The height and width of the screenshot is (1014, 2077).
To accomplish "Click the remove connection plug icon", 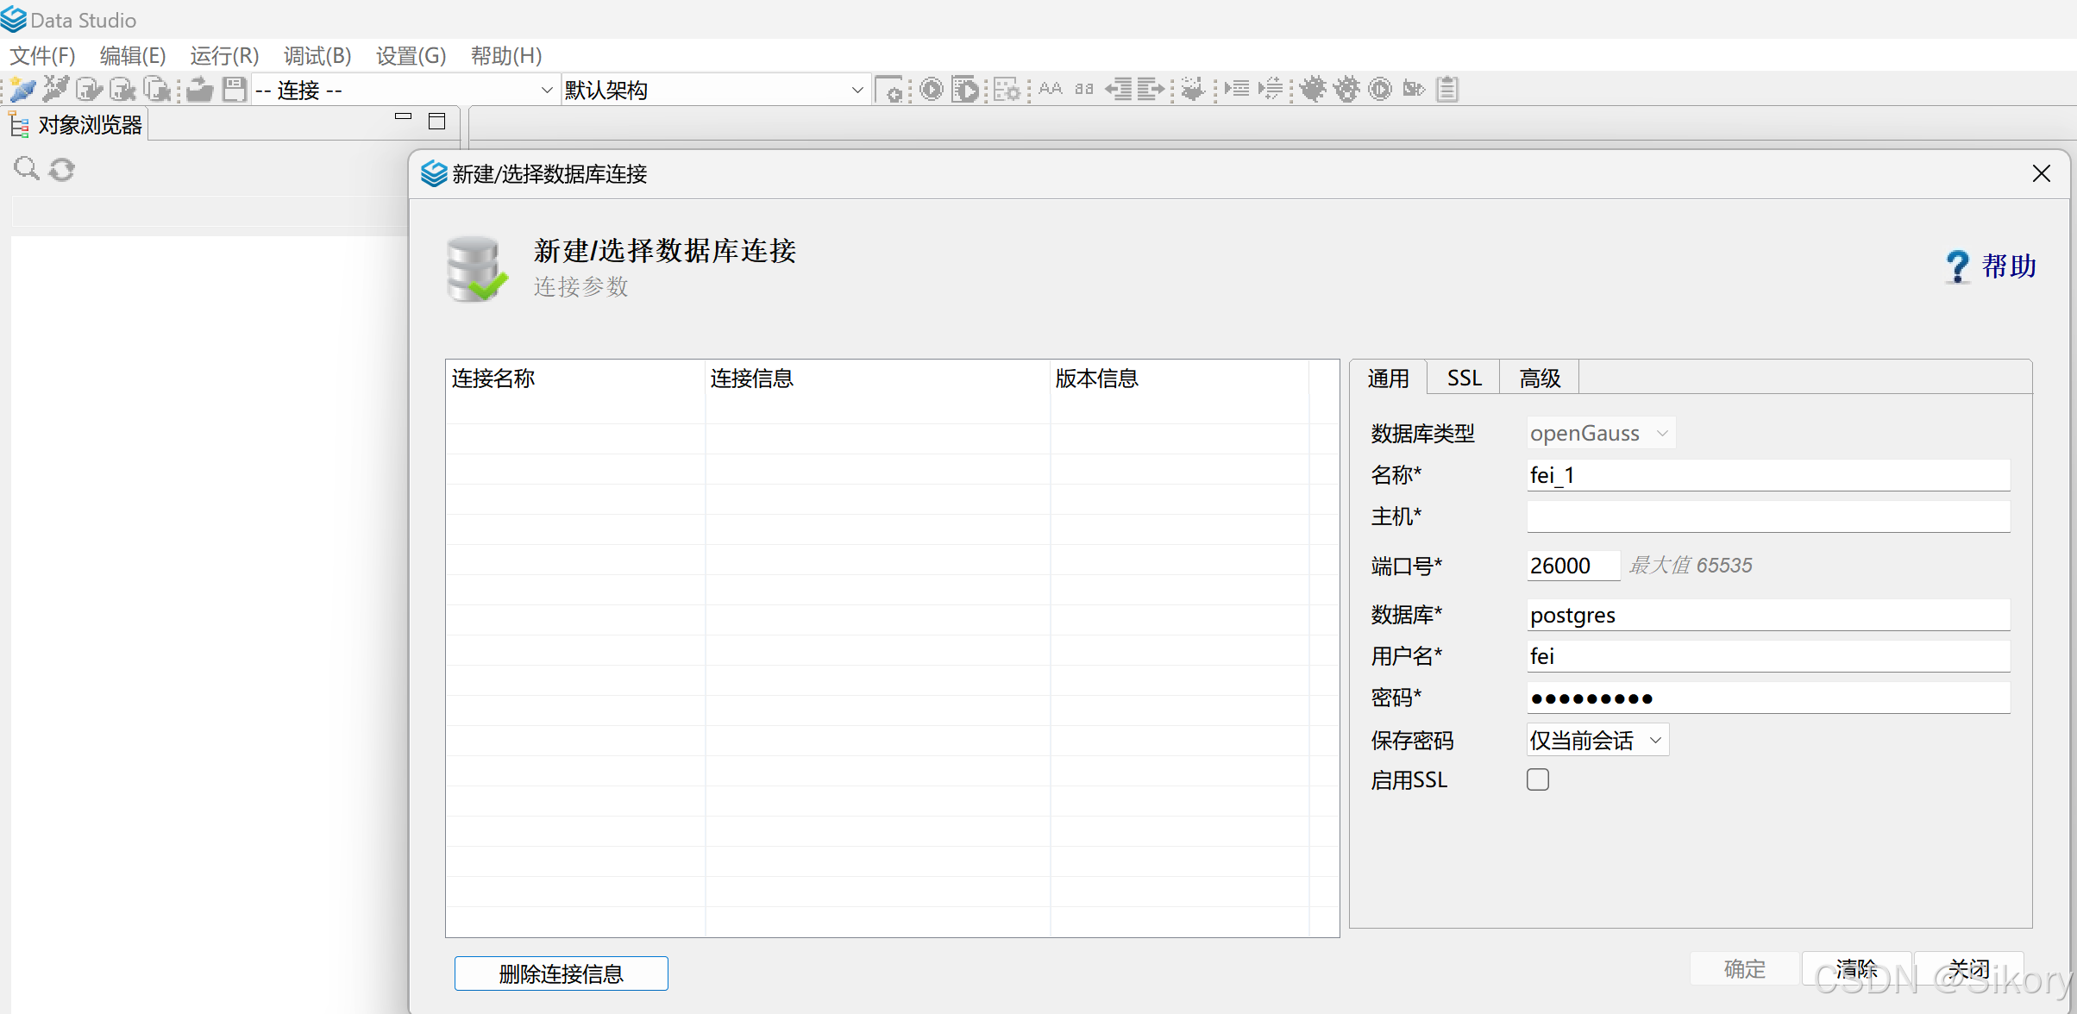I will coord(56,90).
